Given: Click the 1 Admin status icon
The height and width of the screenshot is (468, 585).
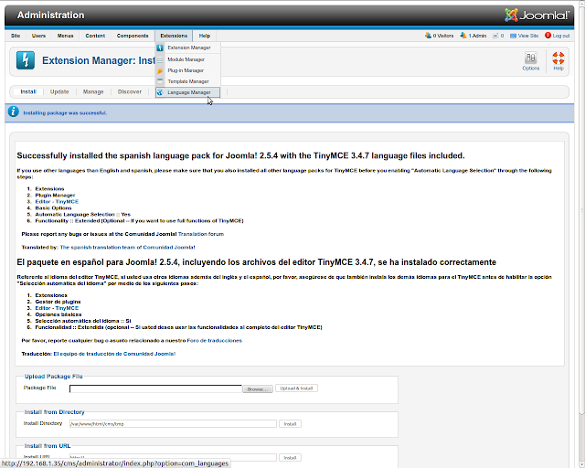Looking at the screenshot, I should pos(463,36).
